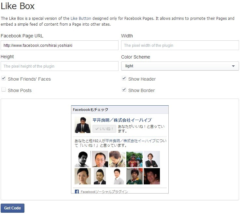
Task: Enable the Show Posts checkbox
Action: point(4,89)
